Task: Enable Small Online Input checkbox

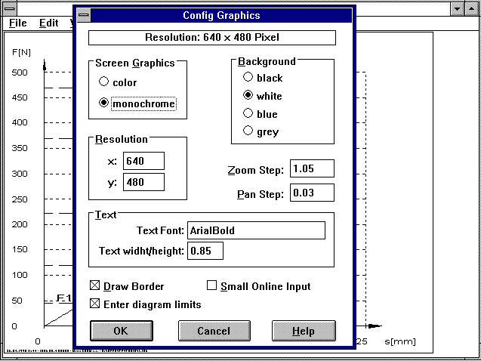Action: (x=212, y=286)
